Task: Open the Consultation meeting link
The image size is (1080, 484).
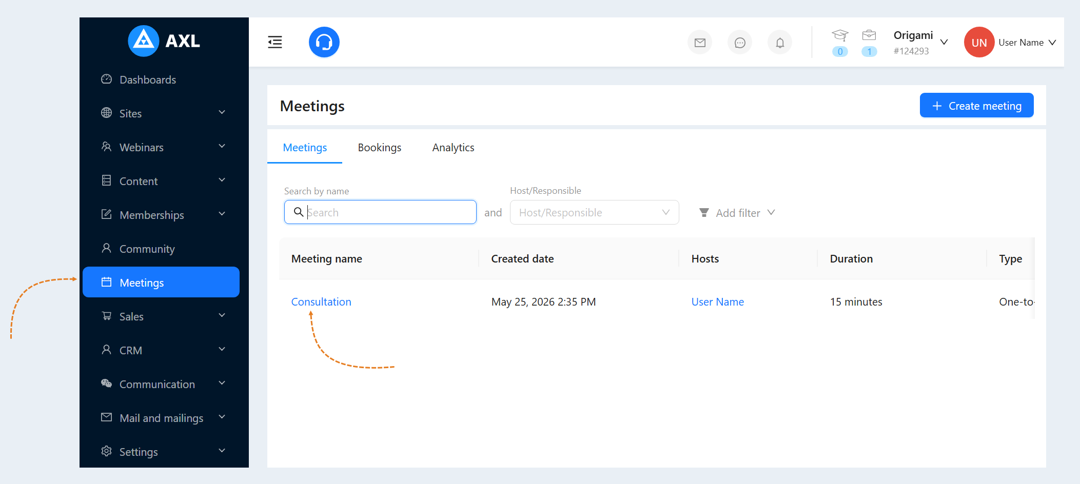Action: pos(321,302)
